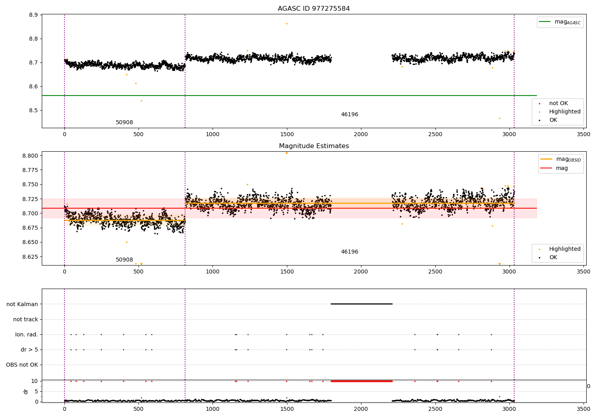The height and width of the screenshot is (418, 597).
Task: Click the 8.625 tick label on middle y-axis
Action: [x=31, y=257]
